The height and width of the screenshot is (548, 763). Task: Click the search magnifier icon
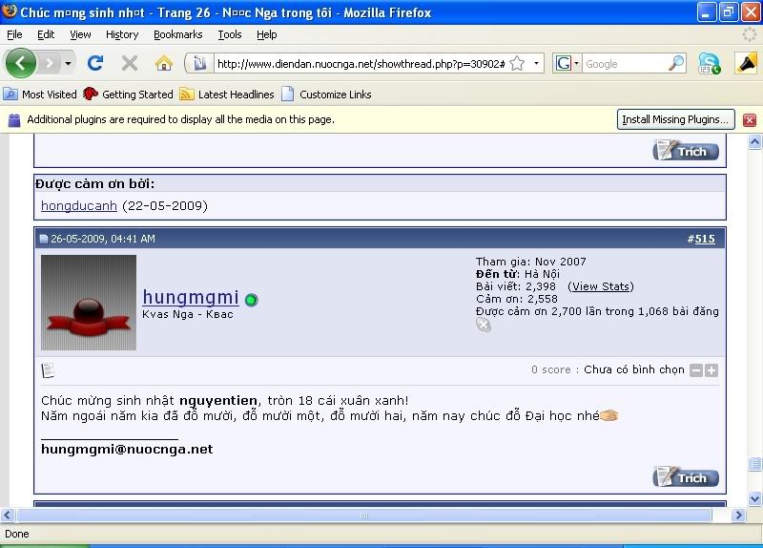pos(676,63)
